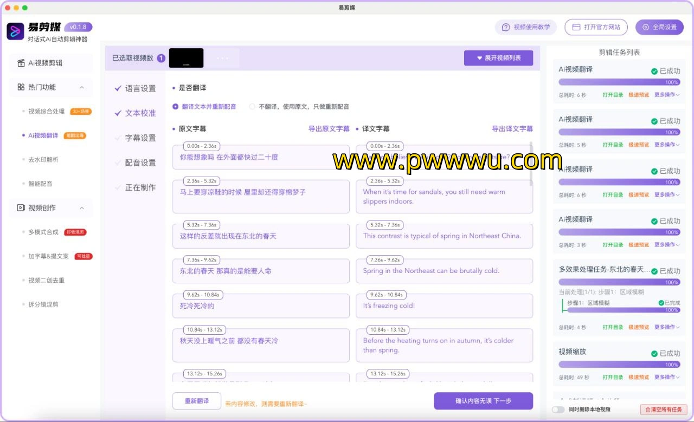Open 打开官方网站 button

coord(596,27)
